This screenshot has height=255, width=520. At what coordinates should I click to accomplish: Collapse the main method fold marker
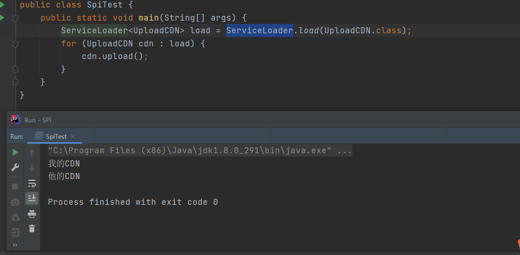15,18
